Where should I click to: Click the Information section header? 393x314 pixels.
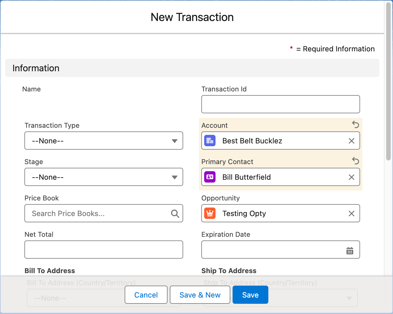point(192,68)
